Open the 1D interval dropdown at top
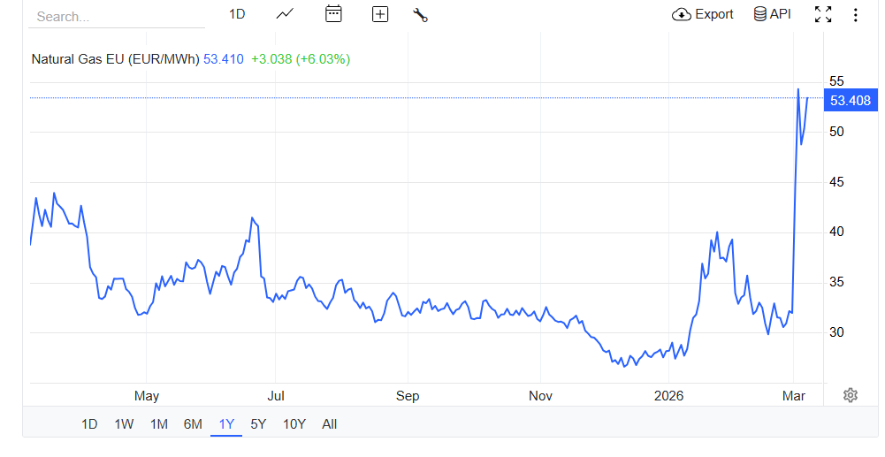The width and height of the screenshot is (885, 457). pos(237,14)
